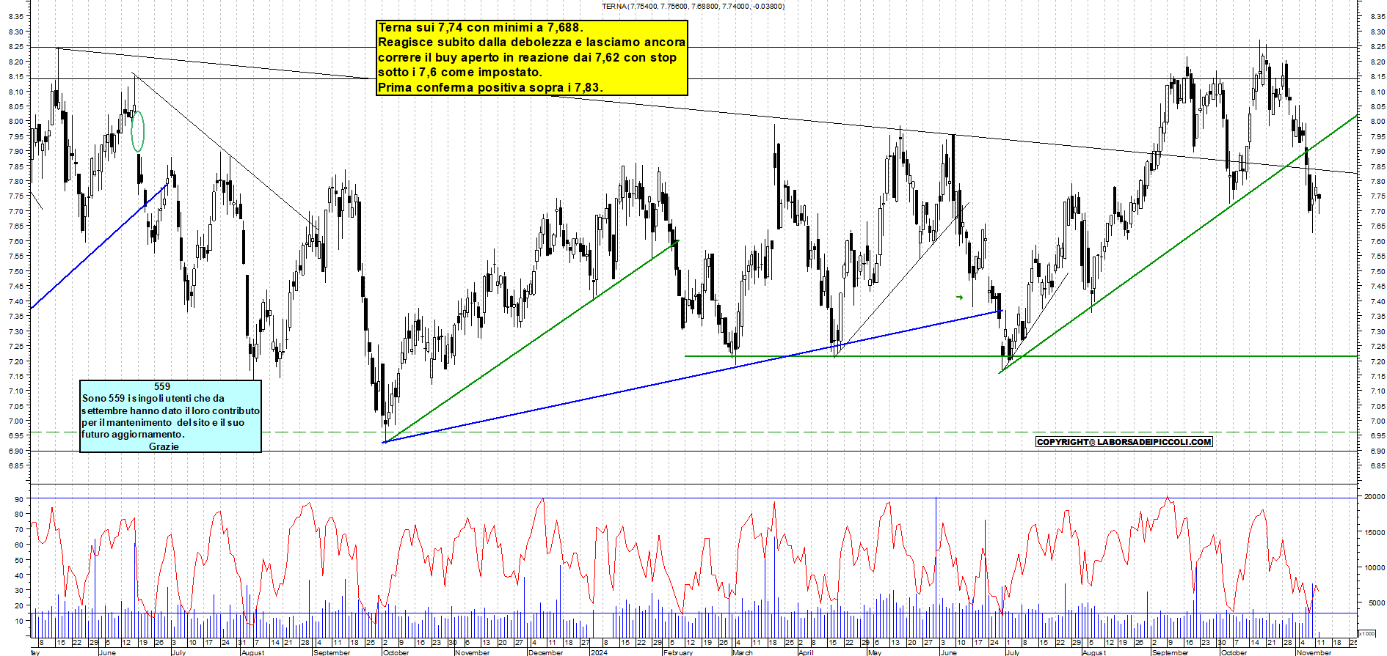Click the line 'sotto i 7,6 come impostato.'
This screenshot has height=656, width=1387.
pos(460,72)
